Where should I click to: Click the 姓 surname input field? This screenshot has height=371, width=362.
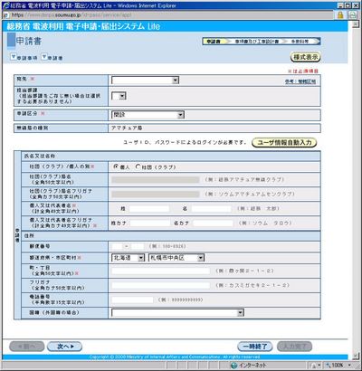[149, 208]
